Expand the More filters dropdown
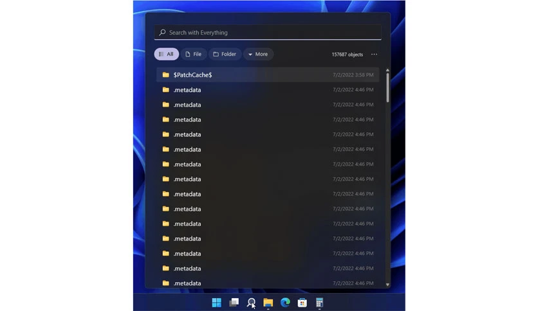 [x=258, y=54]
